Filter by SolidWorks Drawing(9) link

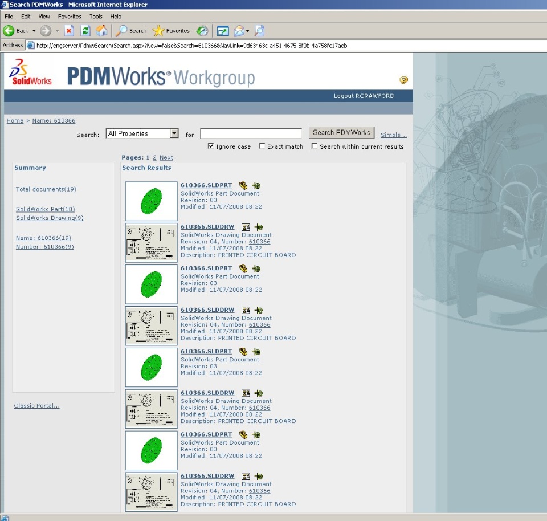(50, 218)
